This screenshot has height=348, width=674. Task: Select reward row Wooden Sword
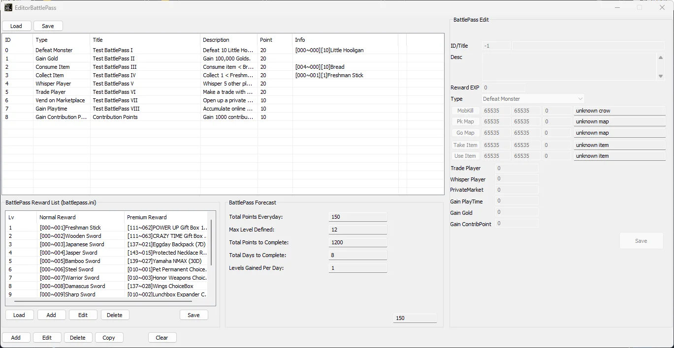click(x=107, y=236)
